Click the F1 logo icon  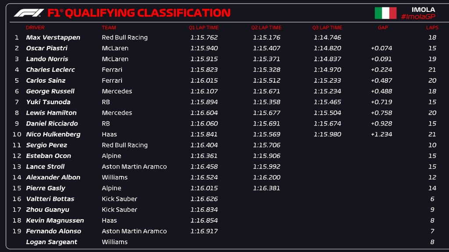point(29,13)
